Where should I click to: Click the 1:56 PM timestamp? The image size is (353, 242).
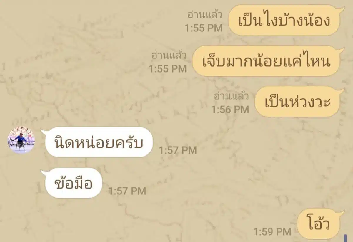click(230, 110)
